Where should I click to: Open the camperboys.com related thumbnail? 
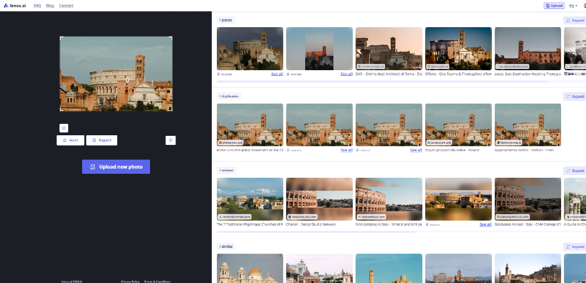click(x=388, y=199)
